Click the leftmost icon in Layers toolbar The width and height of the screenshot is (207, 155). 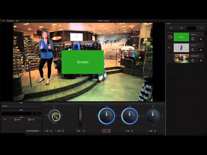click(x=171, y=28)
